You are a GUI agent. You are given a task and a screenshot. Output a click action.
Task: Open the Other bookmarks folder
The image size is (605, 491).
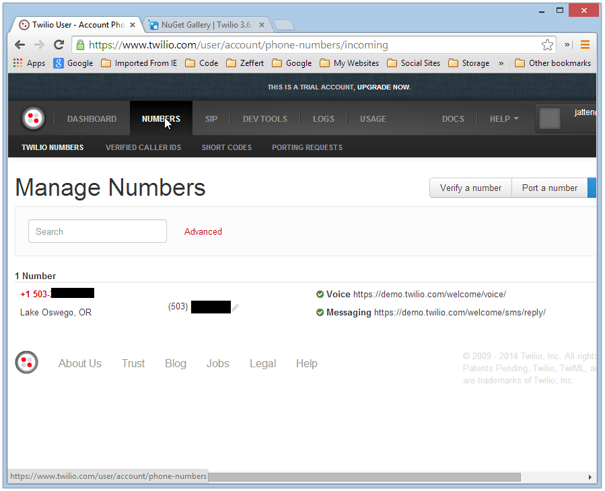[x=553, y=63]
